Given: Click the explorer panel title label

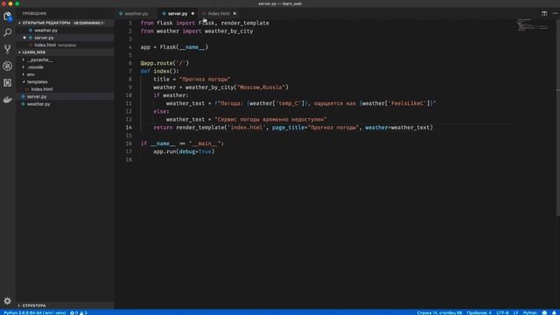Looking at the screenshot, I should click(35, 14).
